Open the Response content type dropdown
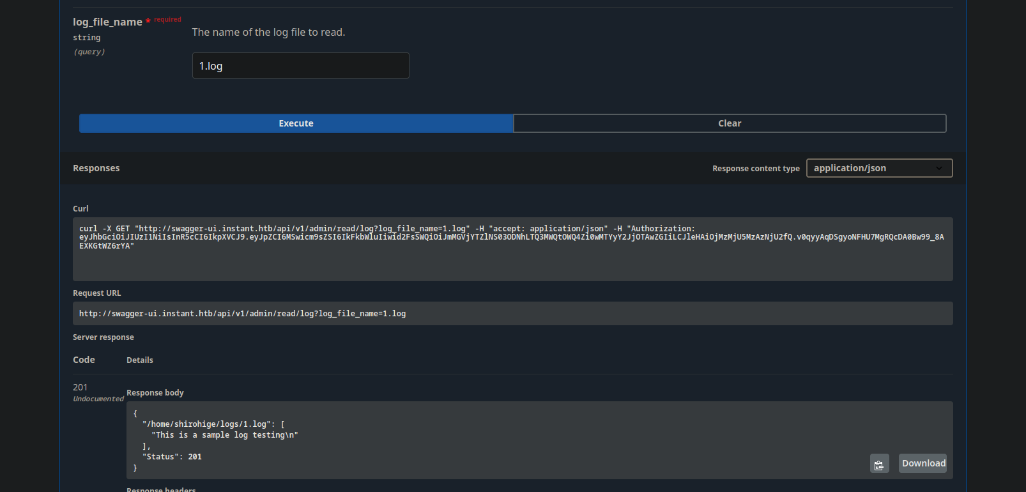This screenshot has height=492, width=1026. coord(879,168)
